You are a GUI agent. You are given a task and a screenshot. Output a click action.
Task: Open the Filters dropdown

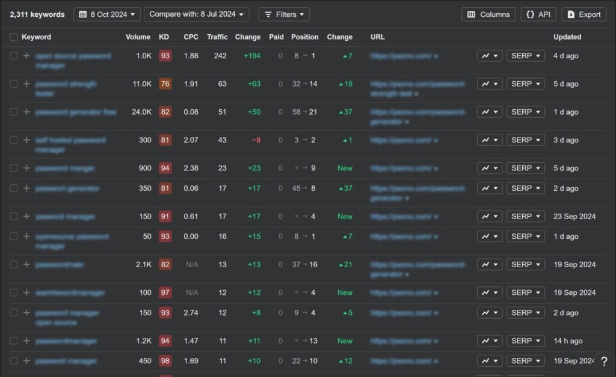click(284, 14)
